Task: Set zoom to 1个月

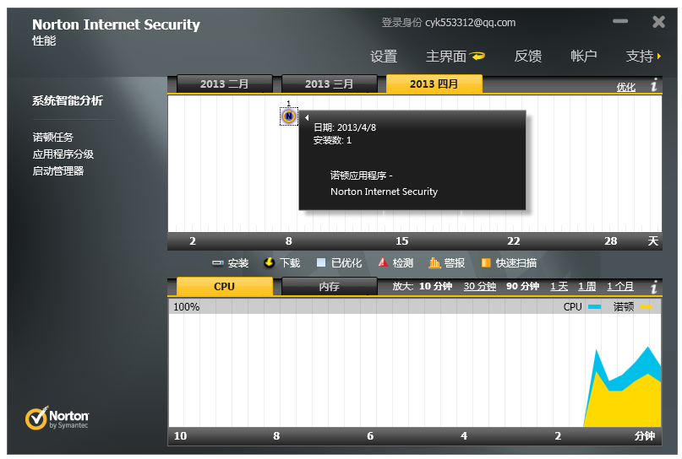Action: tap(620, 287)
